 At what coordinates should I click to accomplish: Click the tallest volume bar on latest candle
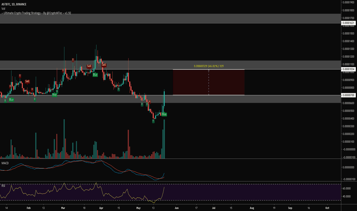[x=164, y=139]
